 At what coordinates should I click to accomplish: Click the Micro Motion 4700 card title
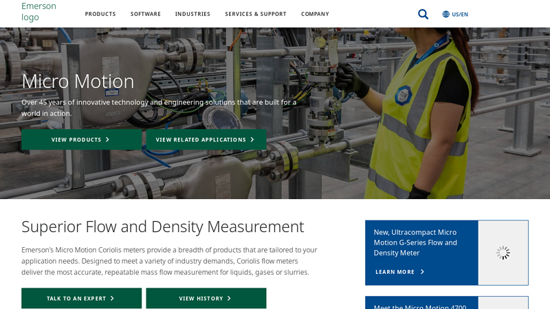pyautogui.click(x=420, y=306)
